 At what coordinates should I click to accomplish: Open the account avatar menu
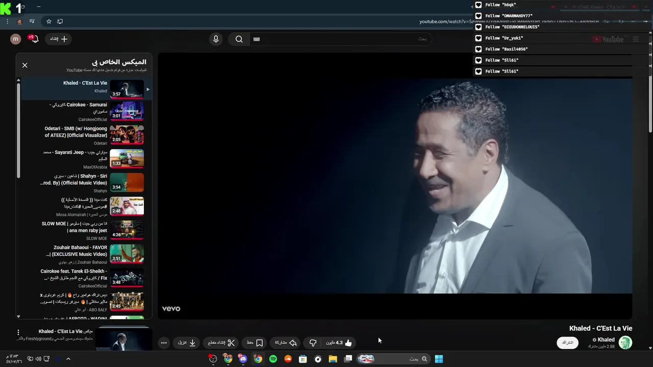(x=16, y=39)
